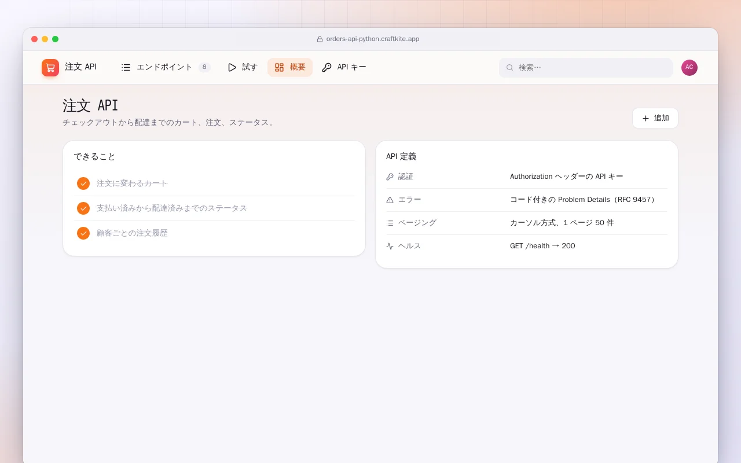Click the plus icon on the 追加 button
Screen dimensions: 741x463
(646, 118)
